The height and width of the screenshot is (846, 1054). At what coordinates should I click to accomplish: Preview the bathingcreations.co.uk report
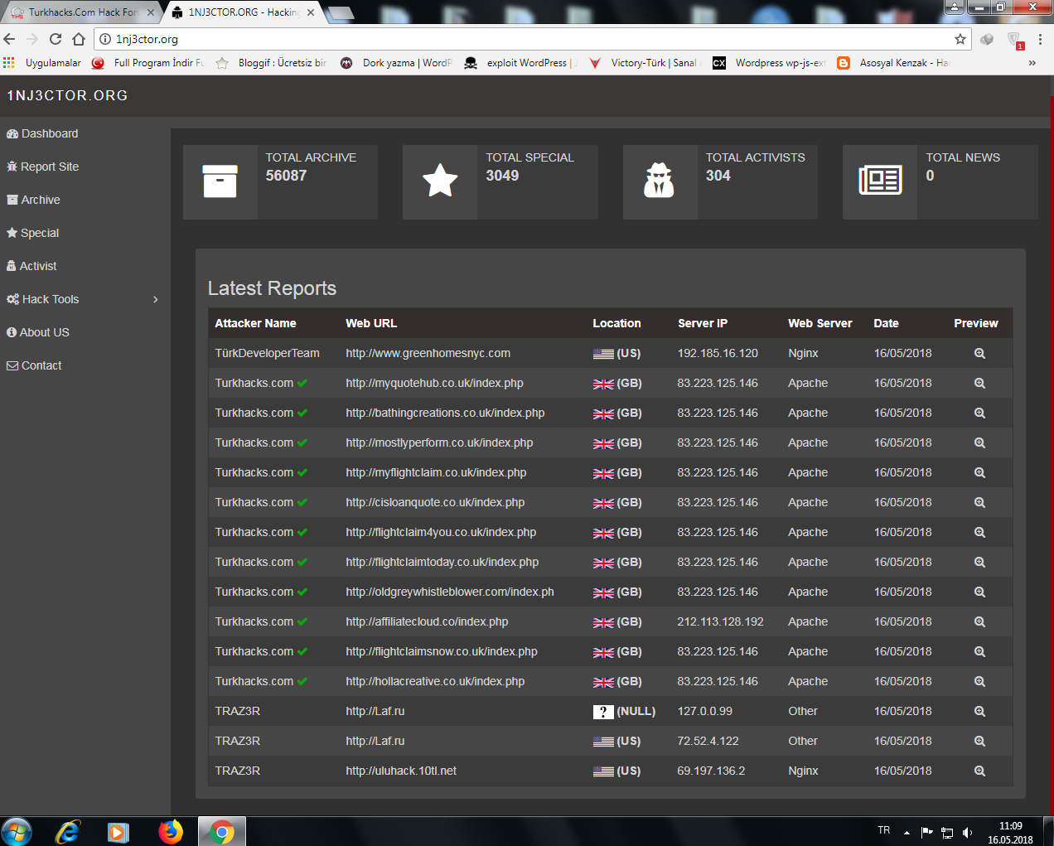pos(979,413)
